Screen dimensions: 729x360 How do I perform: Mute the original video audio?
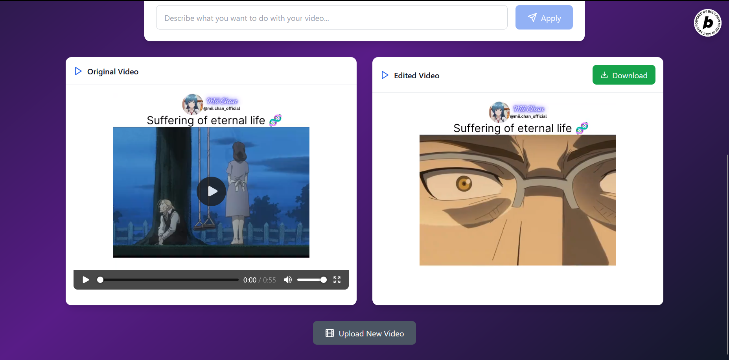pyautogui.click(x=288, y=280)
